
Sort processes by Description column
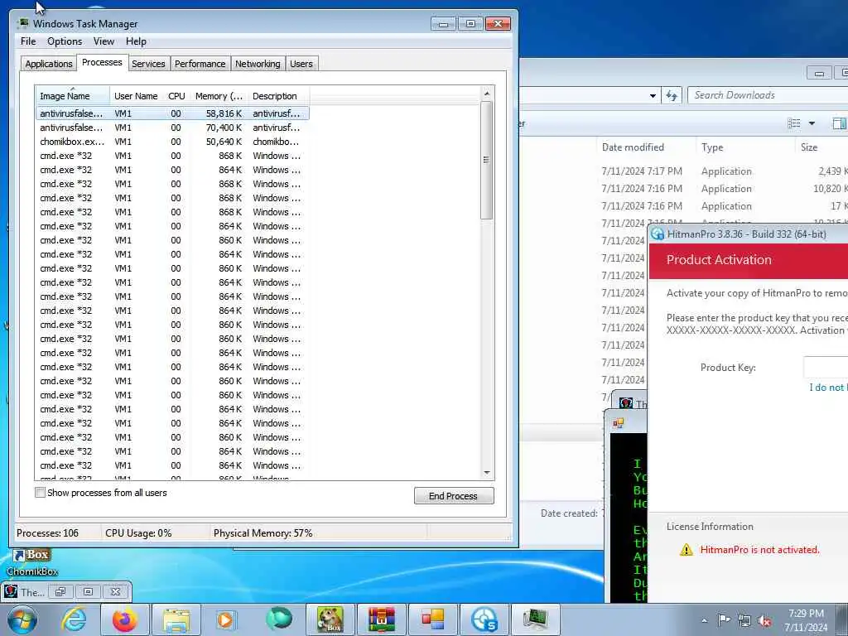click(278, 96)
